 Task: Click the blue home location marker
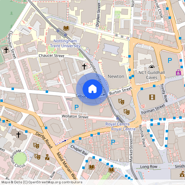pos(92,89)
